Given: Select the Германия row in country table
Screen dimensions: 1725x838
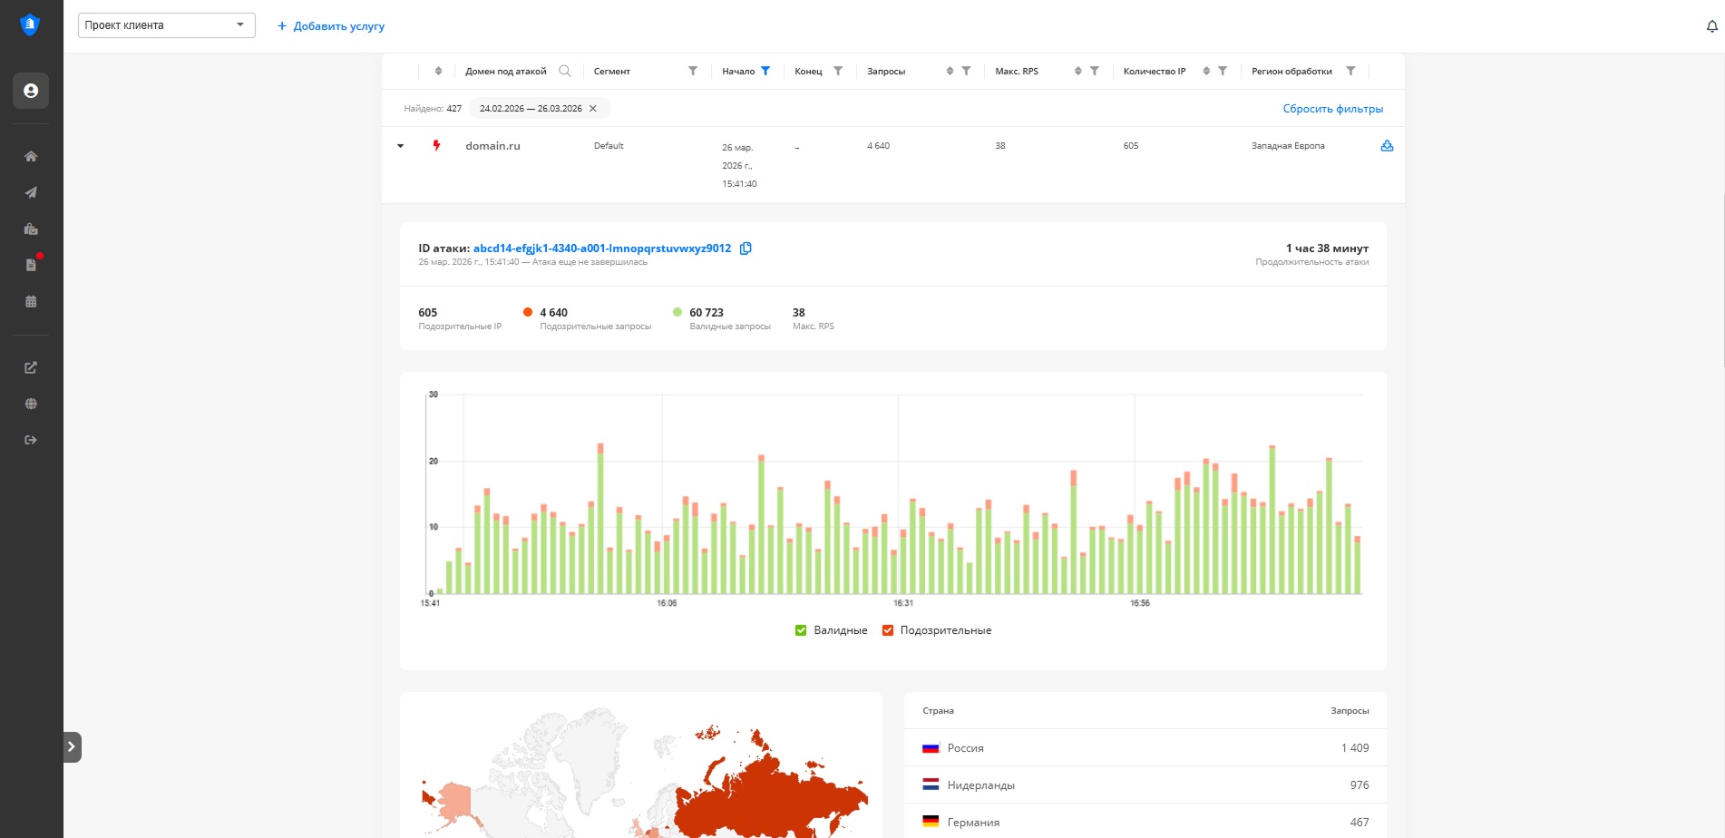Looking at the screenshot, I should point(1145,823).
